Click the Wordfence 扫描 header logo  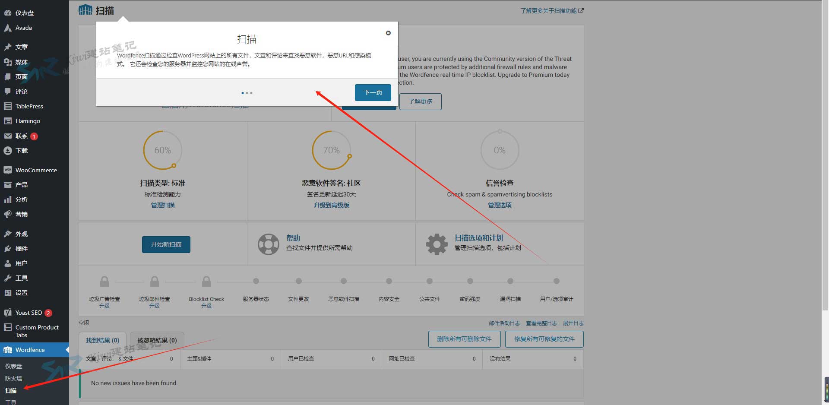tap(85, 10)
